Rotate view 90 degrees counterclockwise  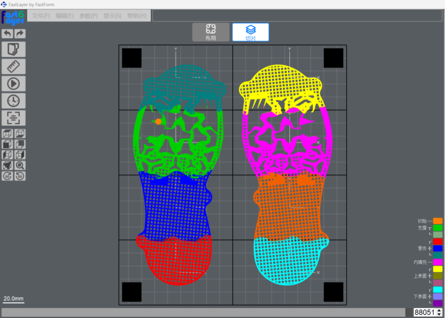tap(20, 176)
